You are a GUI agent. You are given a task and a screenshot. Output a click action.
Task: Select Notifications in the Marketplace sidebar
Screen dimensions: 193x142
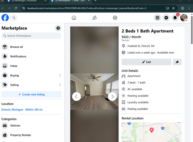tap(31, 56)
